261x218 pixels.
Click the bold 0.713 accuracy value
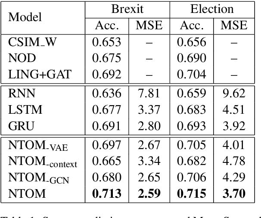tap(106, 193)
